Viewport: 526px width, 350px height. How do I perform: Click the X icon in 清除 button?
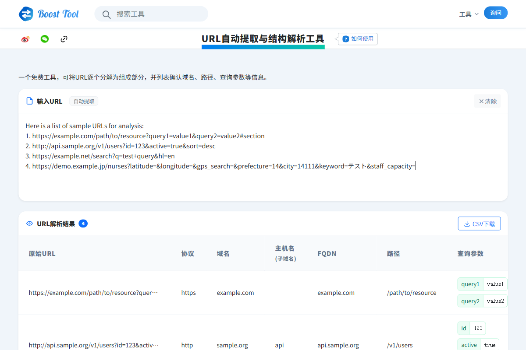pyautogui.click(x=481, y=101)
